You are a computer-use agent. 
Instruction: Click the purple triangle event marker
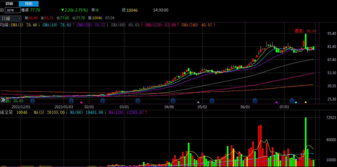(276, 102)
